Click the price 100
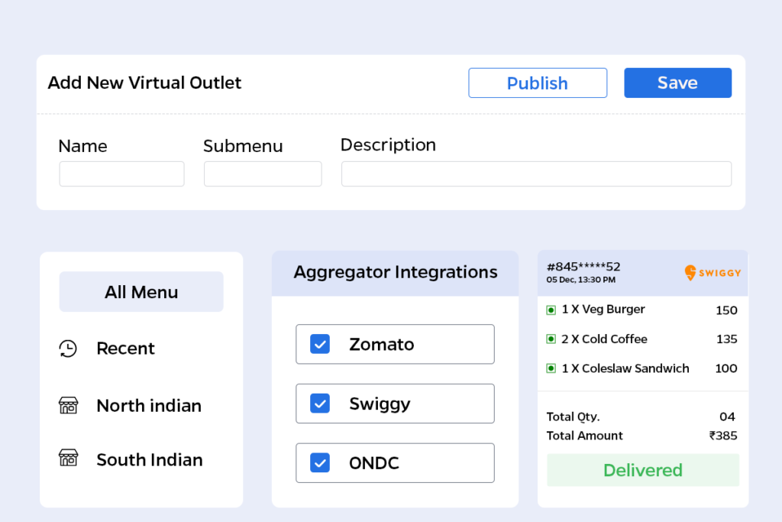This screenshot has width=782, height=522. tap(726, 369)
